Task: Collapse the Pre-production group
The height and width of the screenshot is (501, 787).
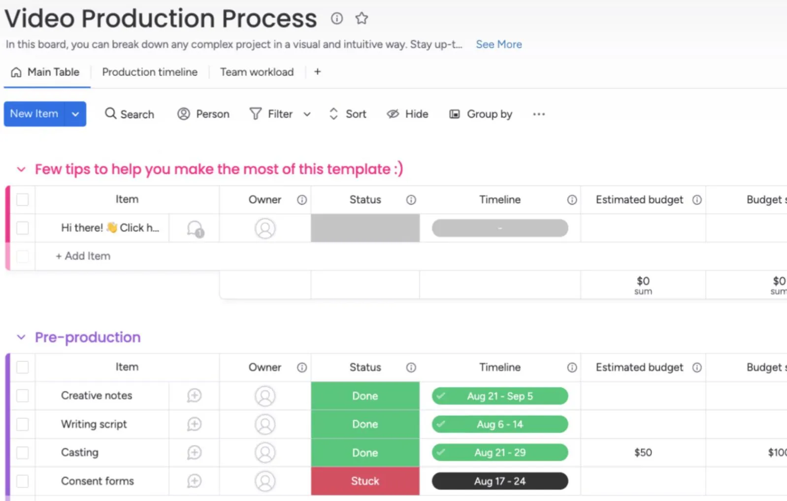Action: [21, 337]
